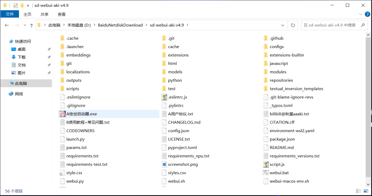This screenshot has width=372, height=196.
Task: Switch to details view icon in status bar
Action: click(x=359, y=191)
